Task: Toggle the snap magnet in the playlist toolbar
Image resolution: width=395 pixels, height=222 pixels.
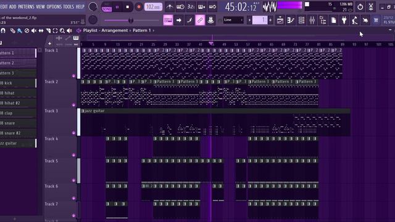Action: pos(3,31)
